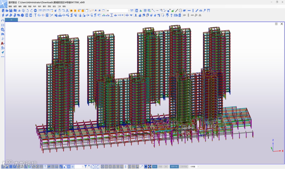Click the Undo arrow icon
Screen dimensions: 285x169
pos(28,11)
